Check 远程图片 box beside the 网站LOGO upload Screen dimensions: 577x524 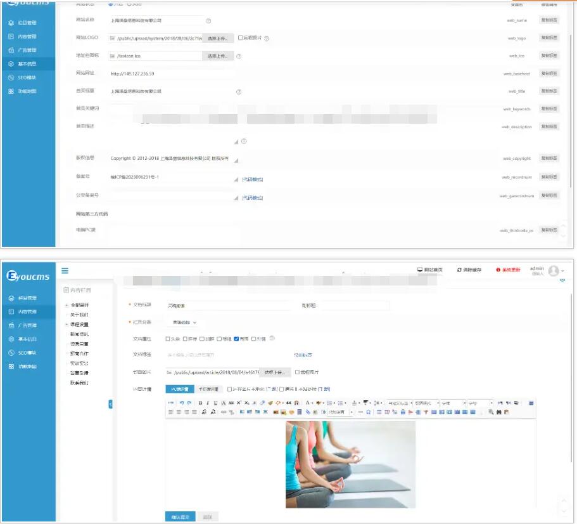click(x=240, y=38)
